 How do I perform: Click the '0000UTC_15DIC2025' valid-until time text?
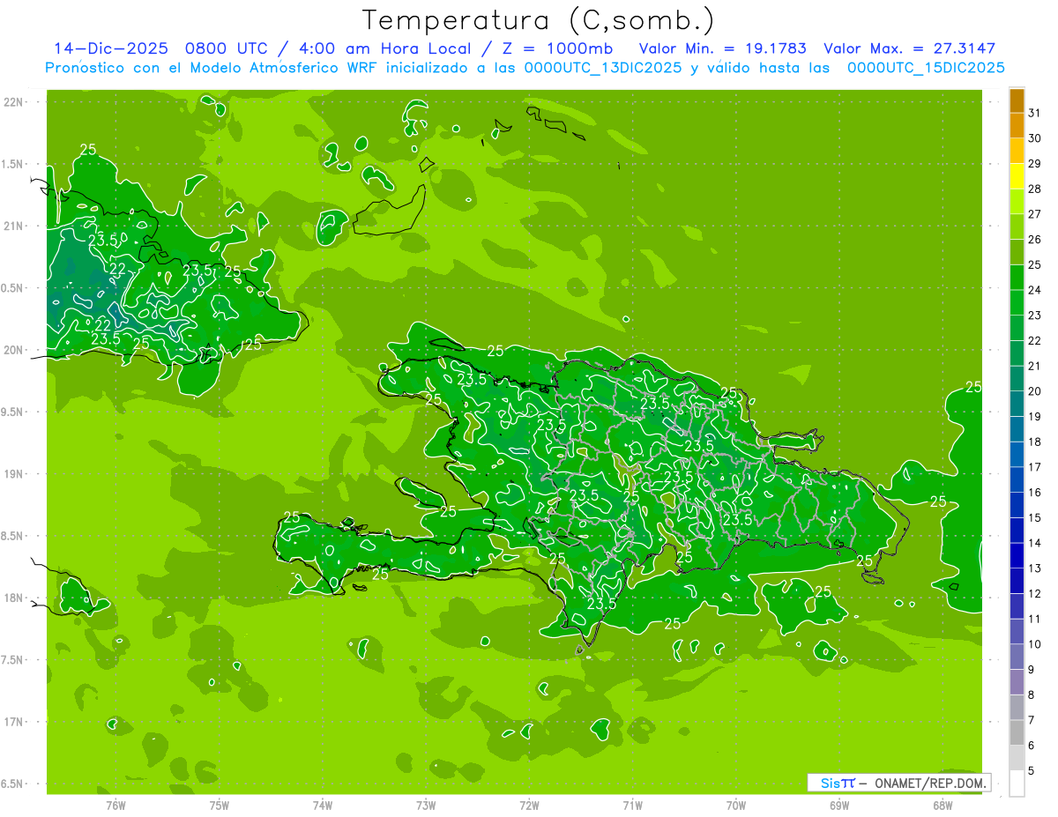pyautogui.click(x=926, y=68)
